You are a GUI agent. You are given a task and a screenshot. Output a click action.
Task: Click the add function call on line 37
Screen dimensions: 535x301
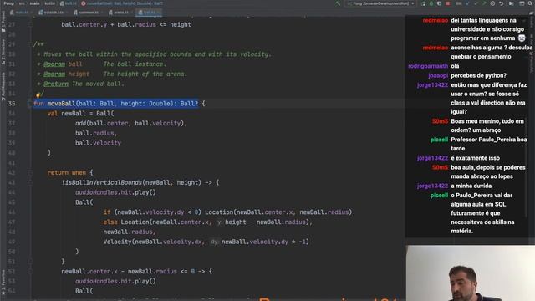click(81, 123)
